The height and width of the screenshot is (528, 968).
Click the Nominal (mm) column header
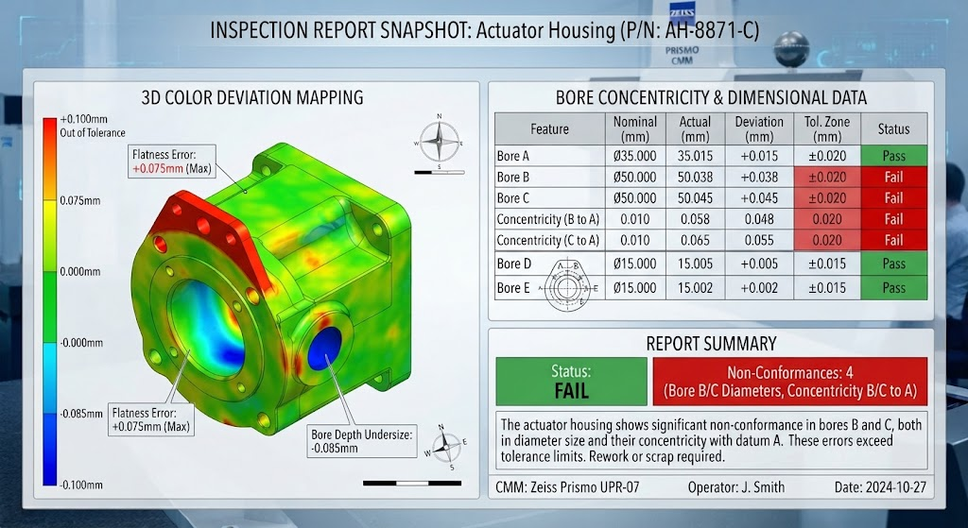click(635, 128)
